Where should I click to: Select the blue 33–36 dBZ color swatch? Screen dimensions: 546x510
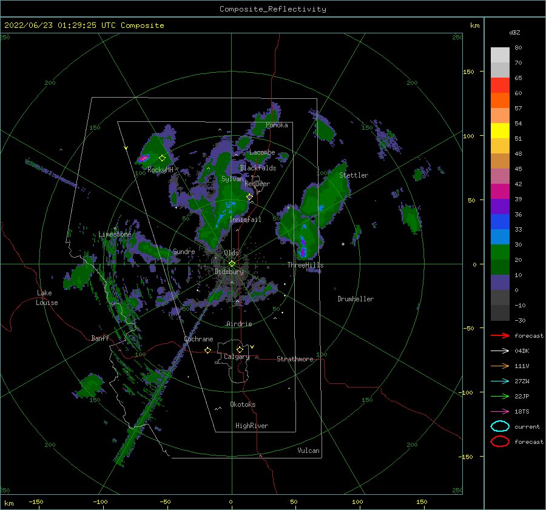click(x=500, y=222)
